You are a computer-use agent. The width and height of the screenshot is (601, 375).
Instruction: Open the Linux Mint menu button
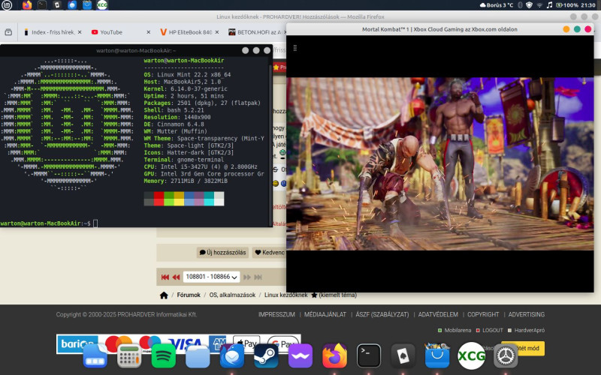[x=7, y=5]
